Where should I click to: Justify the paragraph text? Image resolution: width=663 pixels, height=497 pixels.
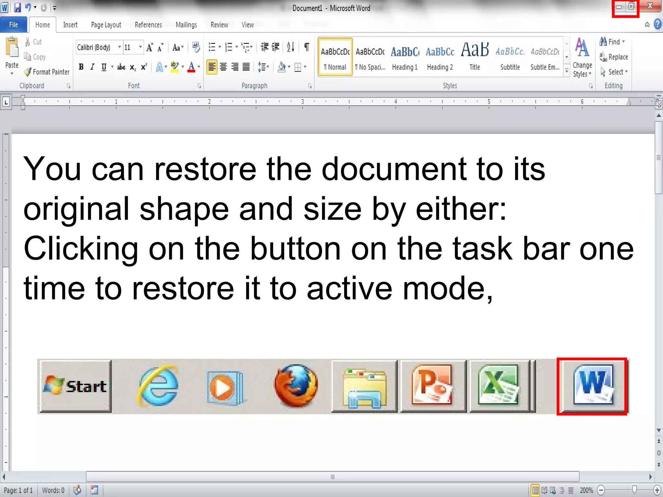point(246,67)
